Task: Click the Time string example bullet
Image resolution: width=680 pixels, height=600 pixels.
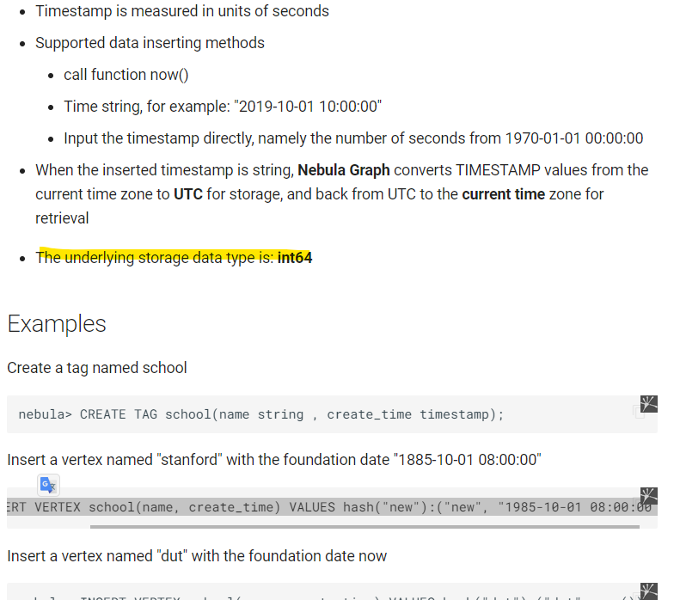Action: (222, 107)
